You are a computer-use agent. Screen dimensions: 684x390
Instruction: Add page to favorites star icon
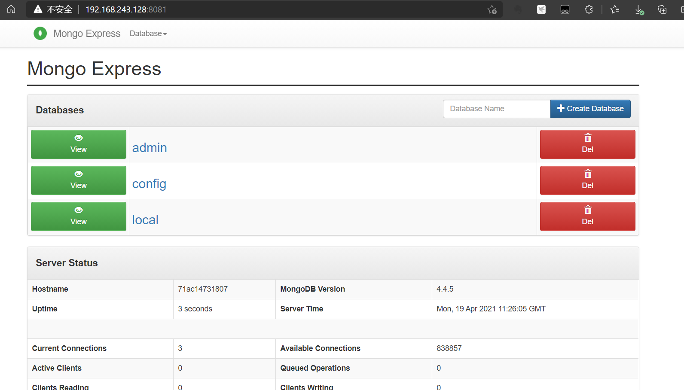pos(492,9)
